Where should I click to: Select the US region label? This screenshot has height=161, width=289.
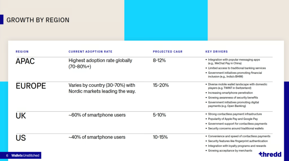21,138
